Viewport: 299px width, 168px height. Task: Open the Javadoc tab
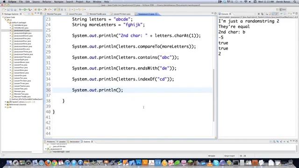coord(61,142)
